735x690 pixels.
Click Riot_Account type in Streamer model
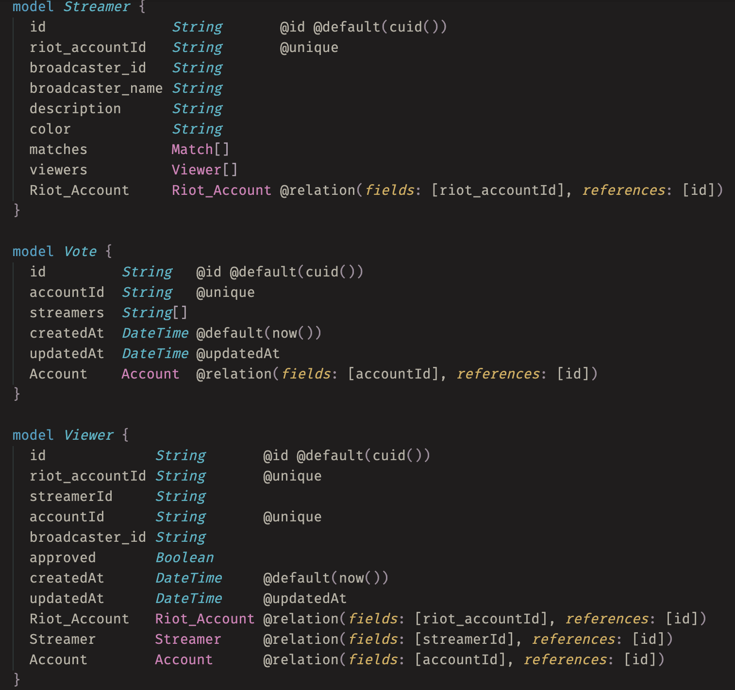(221, 190)
